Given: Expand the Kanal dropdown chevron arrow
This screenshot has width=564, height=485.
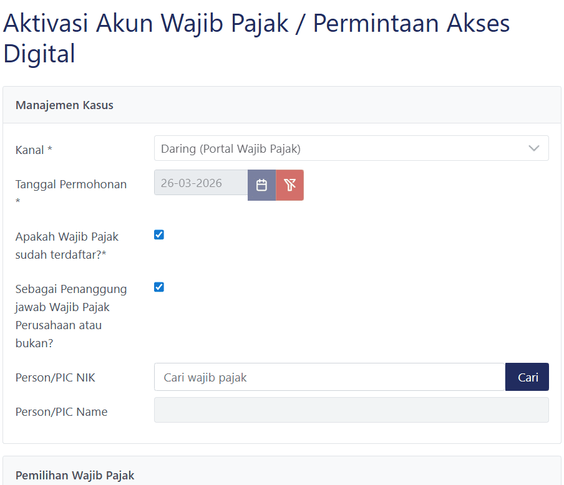Looking at the screenshot, I should click(533, 148).
